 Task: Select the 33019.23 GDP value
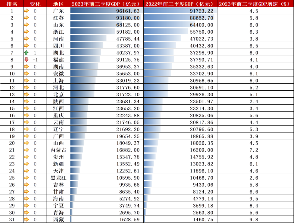[128, 81]
